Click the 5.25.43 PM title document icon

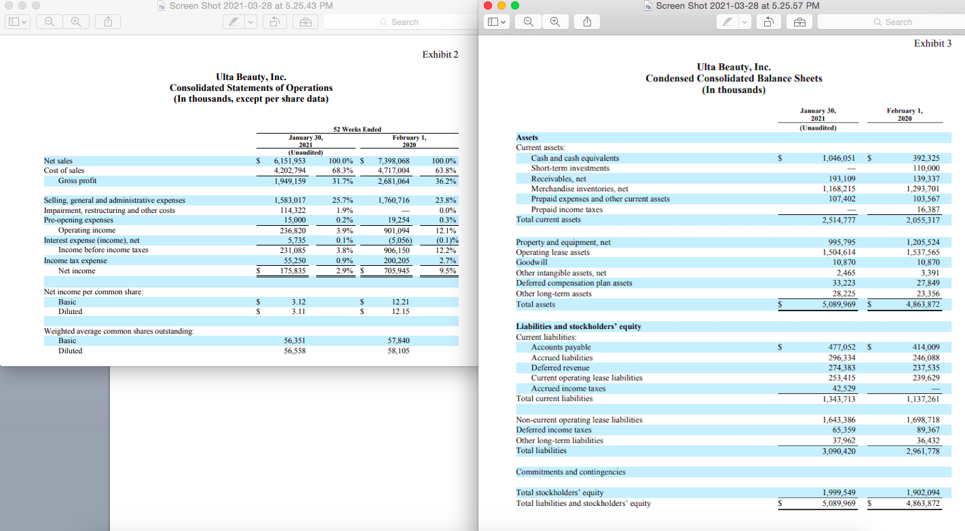(162, 5)
